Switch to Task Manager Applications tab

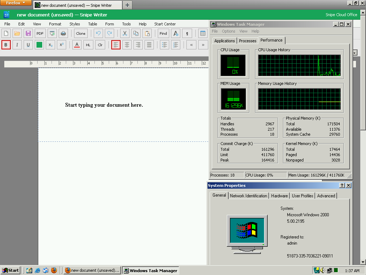(x=225, y=41)
